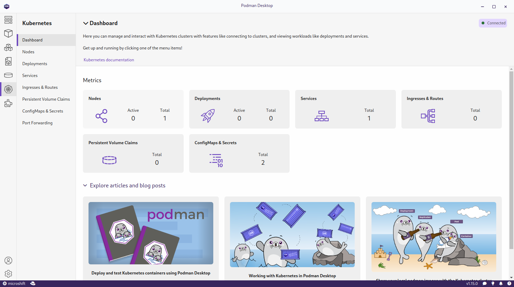Open the Services metrics card title
Image resolution: width=514 pixels, height=287 pixels.
pyautogui.click(x=309, y=99)
